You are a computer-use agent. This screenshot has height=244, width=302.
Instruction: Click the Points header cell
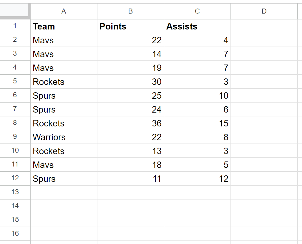point(131,26)
